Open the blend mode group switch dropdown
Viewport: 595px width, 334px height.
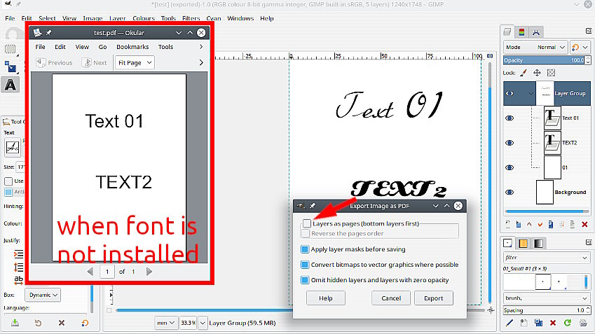coord(580,48)
